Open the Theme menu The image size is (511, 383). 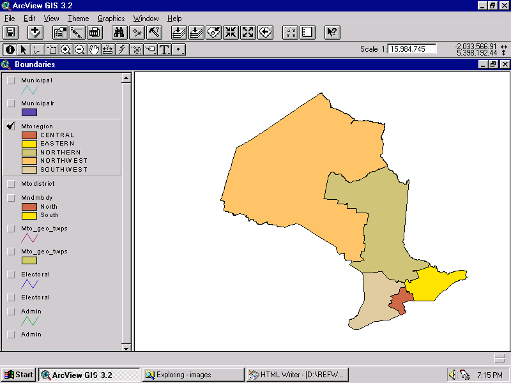pyautogui.click(x=78, y=19)
